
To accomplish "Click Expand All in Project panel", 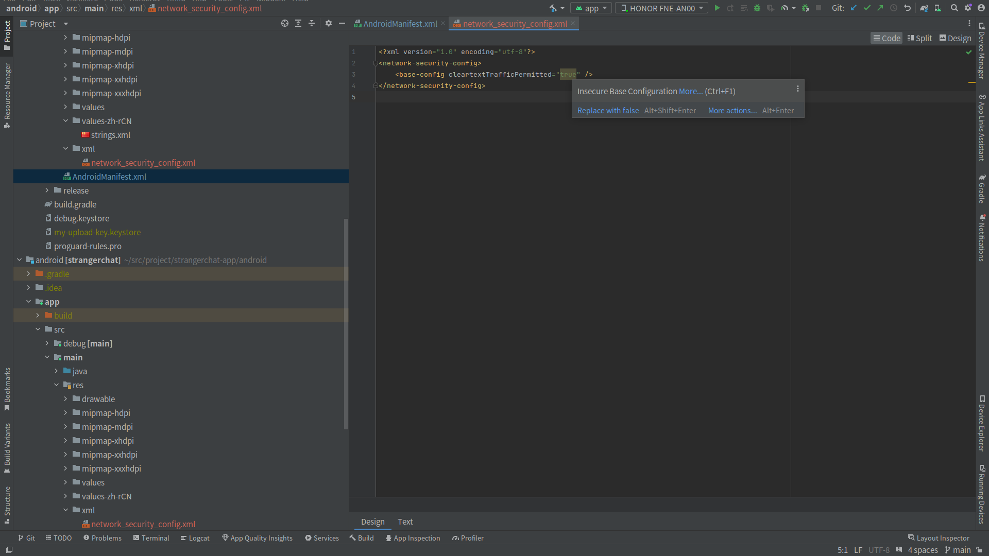I will point(298,24).
